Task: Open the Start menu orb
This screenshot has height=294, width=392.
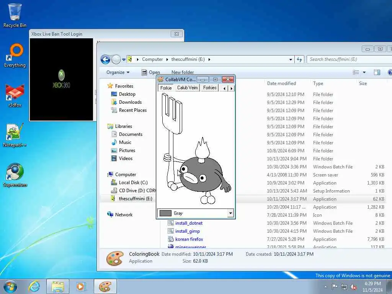Action: (10, 286)
